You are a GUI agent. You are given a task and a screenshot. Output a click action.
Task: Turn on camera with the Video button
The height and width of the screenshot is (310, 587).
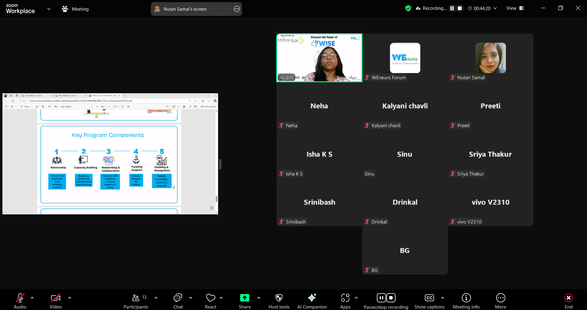coord(55,301)
